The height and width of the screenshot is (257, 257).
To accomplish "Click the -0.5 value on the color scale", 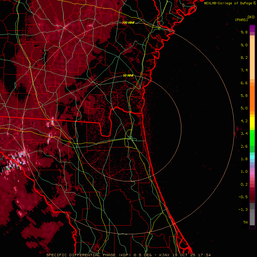I will point(243,197).
